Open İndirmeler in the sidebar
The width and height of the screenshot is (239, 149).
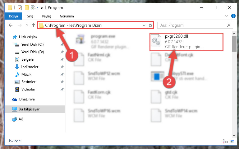tap(30, 67)
